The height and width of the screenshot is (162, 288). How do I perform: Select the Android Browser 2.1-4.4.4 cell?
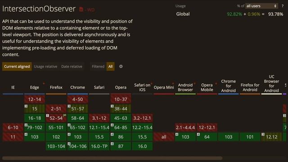coord(185,127)
